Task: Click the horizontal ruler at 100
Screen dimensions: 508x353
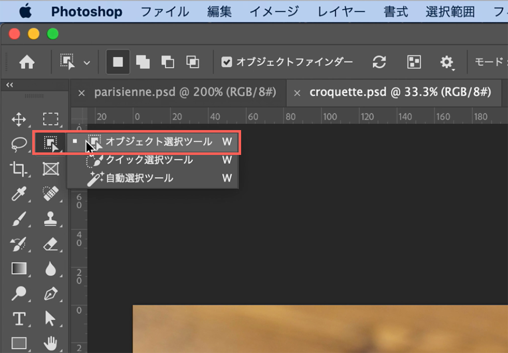Action: click(x=330, y=117)
